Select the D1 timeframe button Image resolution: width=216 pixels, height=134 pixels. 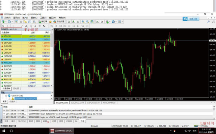click(78, 26)
